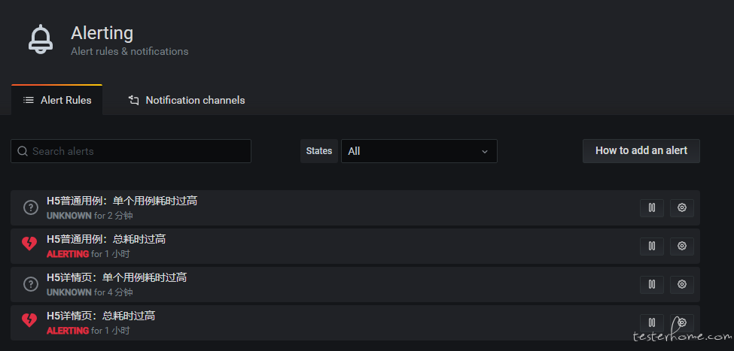Pause the H5普通用例 总耗时过高 alert
734x351 pixels.
tap(652, 247)
